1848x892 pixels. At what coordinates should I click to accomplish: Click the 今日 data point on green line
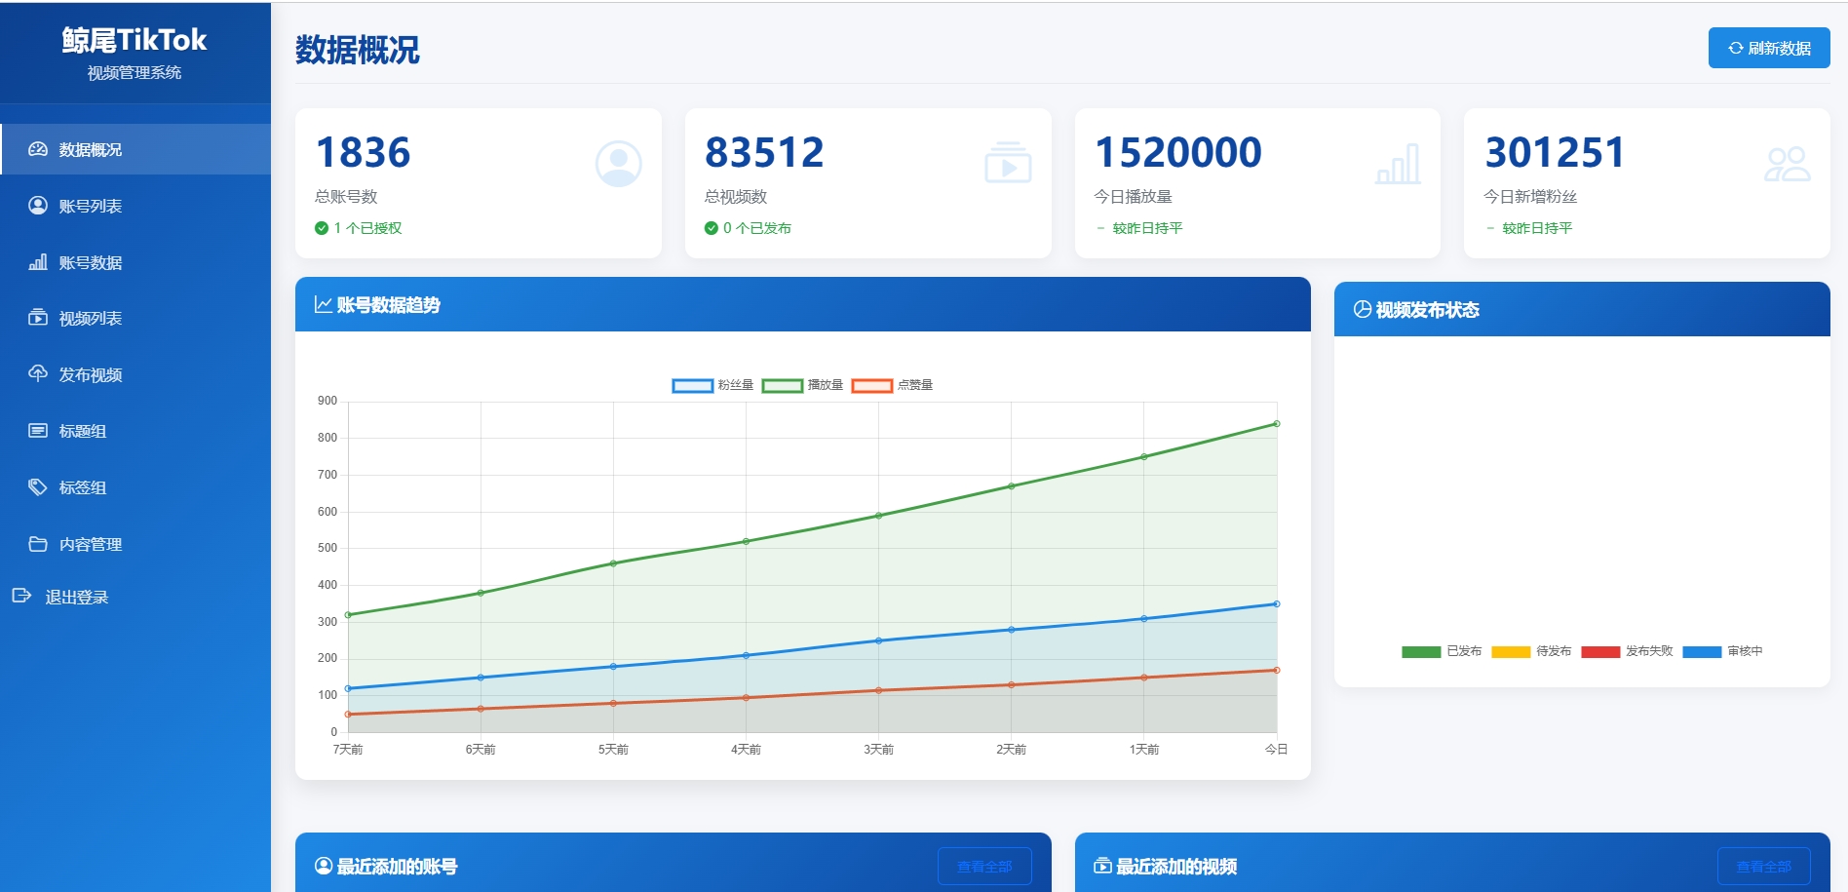coord(1276,424)
